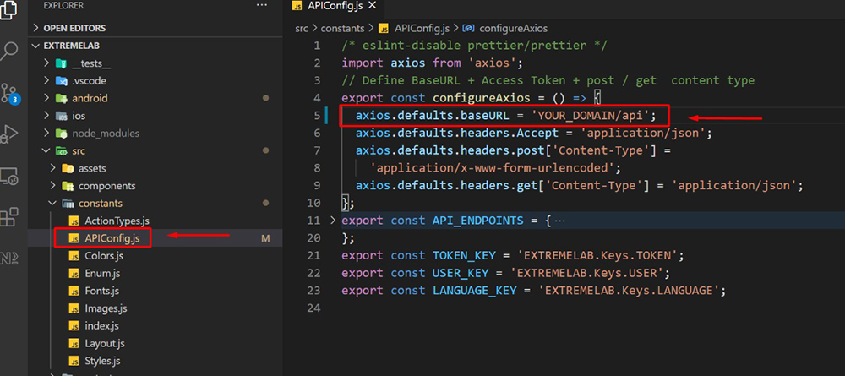Image resolution: width=845 pixels, height=376 pixels.
Task: Open Explorer files icon in activity bar
Action: click(x=10, y=10)
